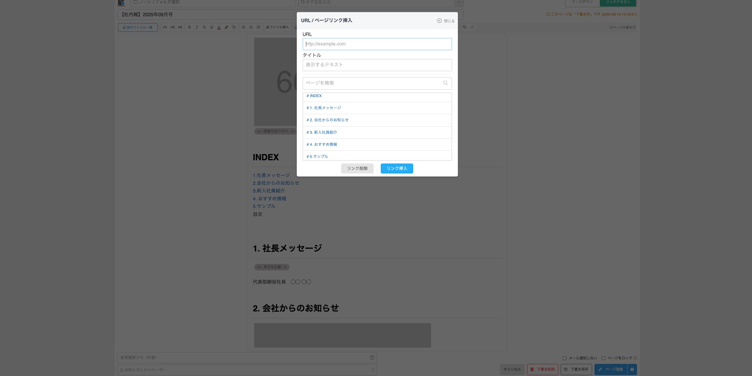Switch to the リッチテキスト tab
Image resolution: width=752 pixels, height=376 pixels.
pos(618,2)
